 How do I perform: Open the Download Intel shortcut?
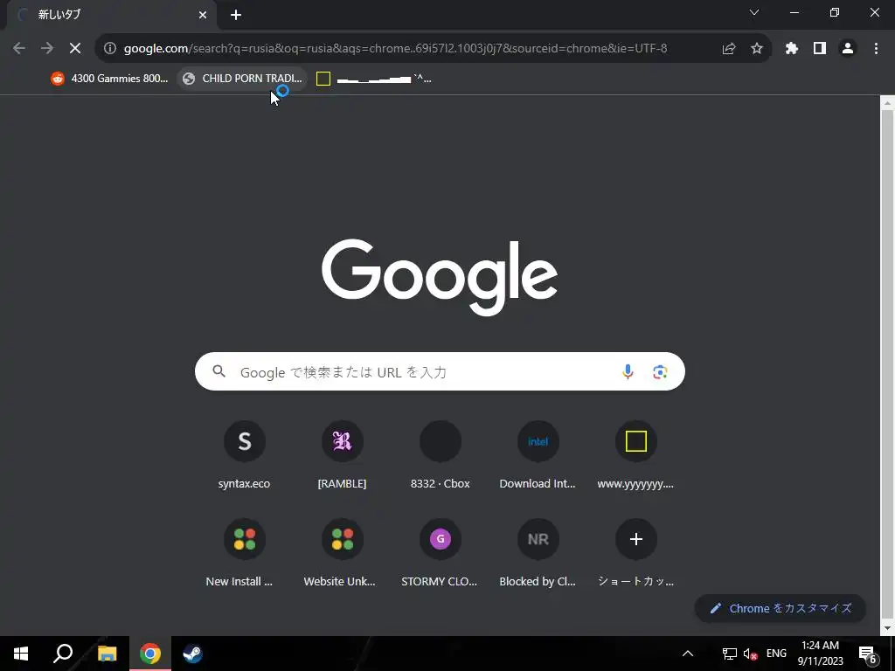(538, 455)
